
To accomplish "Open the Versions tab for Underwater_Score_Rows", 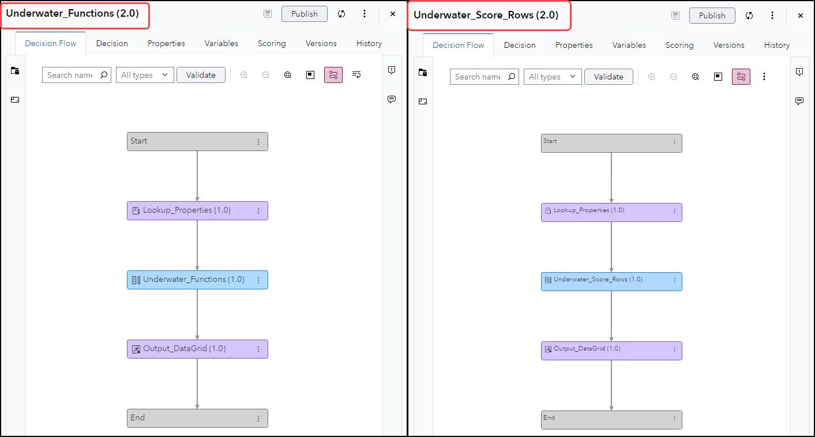I will pyautogui.click(x=728, y=45).
